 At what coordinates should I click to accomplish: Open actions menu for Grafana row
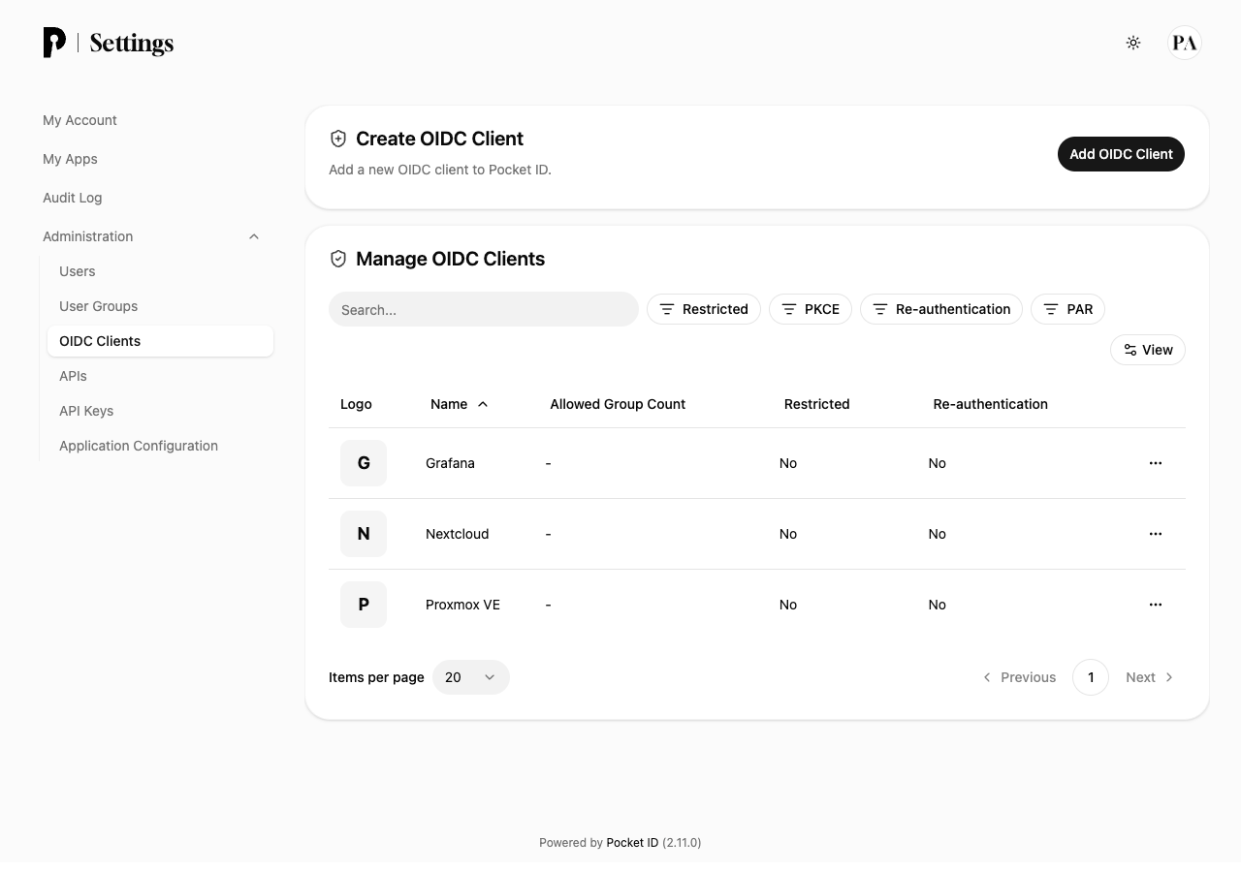coord(1156,463)
